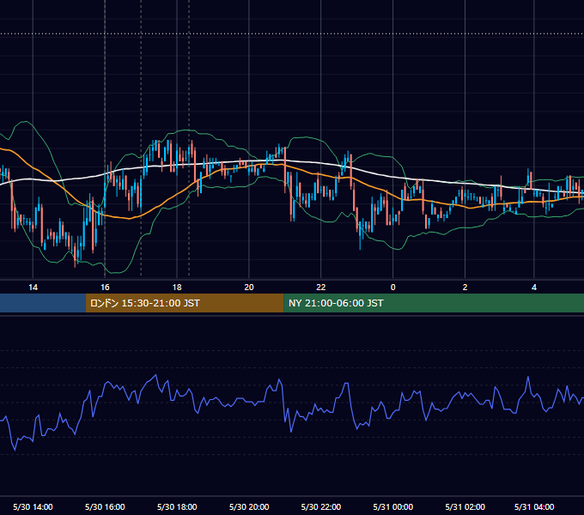Screen dimensions: 584x515
Task: Click the 22 hour label on price chart axis
Action: point(320,288)
